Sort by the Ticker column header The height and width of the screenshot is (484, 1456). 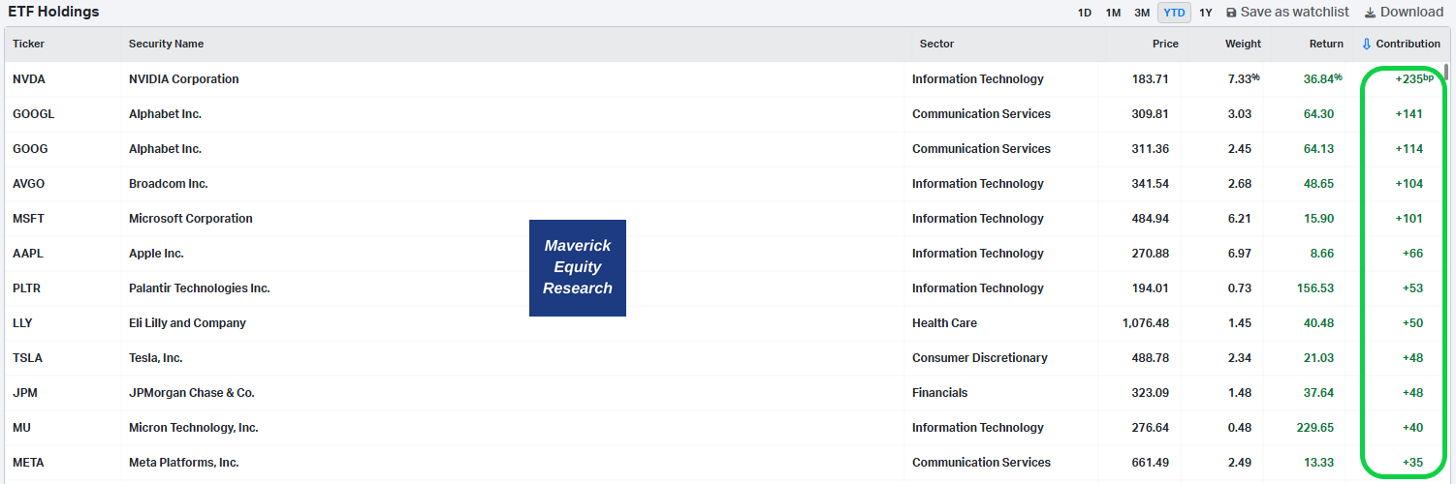pos(29,45)
